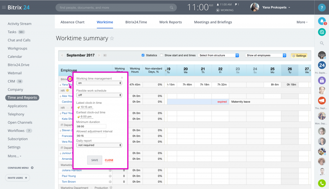Open the purple lock chat icon
This screenshot has width=329, height=189.
point(322,80)
